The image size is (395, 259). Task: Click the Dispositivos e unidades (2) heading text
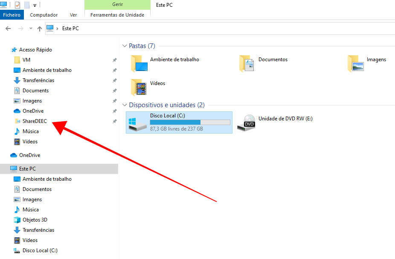[x=167, y=105]
